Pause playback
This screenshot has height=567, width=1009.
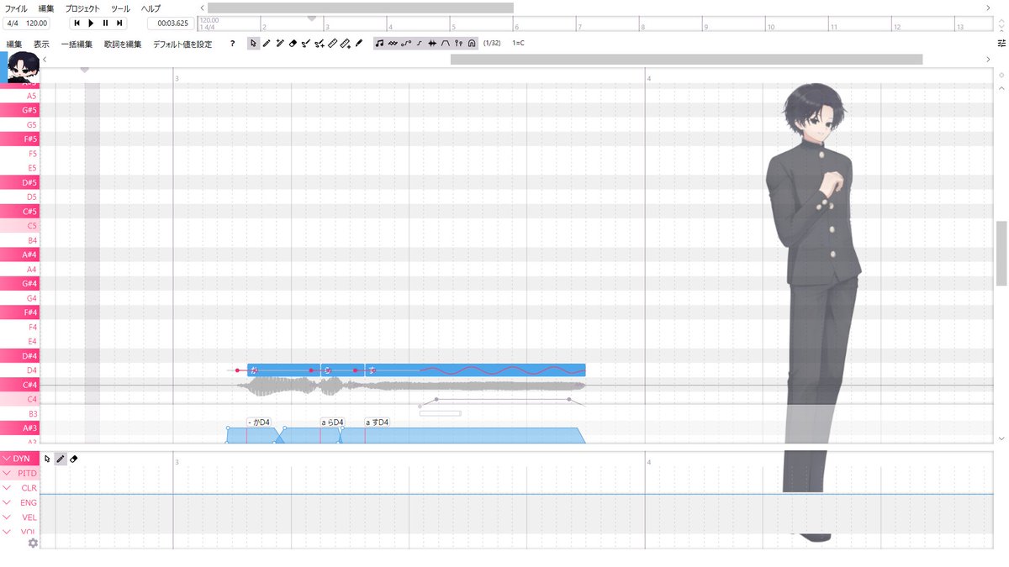(x=105, y=24)
